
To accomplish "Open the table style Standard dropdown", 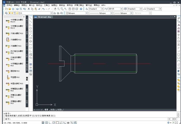I will pos(141,9).
